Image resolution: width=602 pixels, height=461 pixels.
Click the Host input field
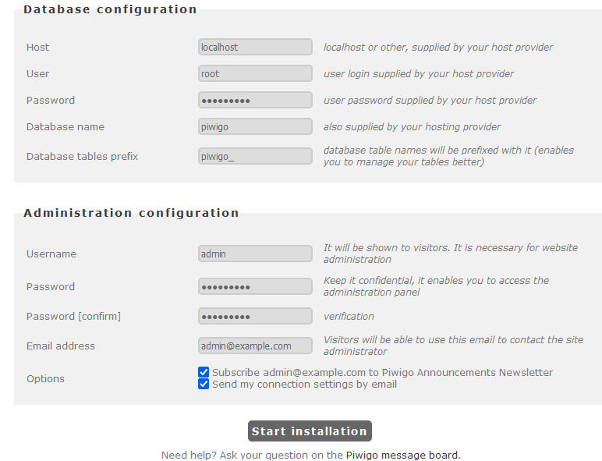[x=255, y=47]
